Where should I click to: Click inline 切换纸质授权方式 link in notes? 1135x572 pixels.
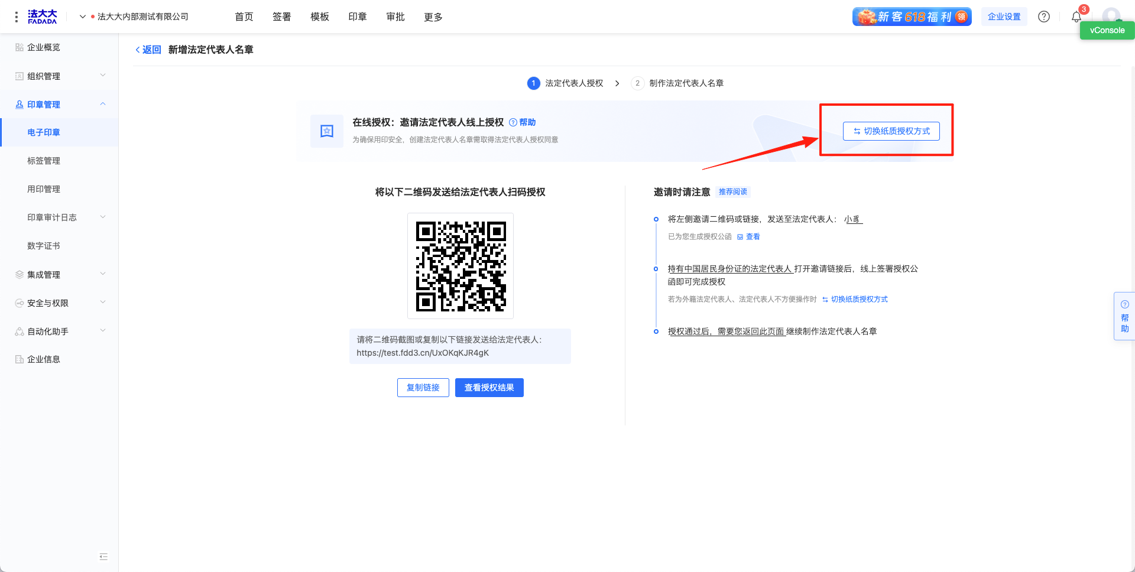point(855,299)
